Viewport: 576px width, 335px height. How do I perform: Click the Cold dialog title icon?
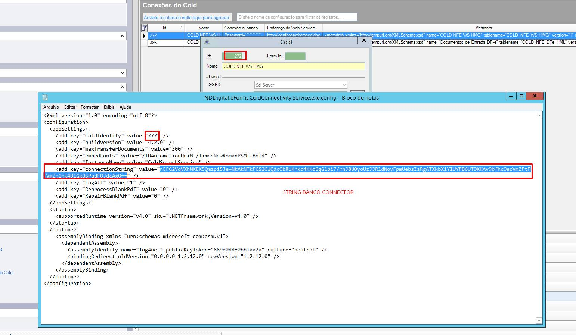pyautogui.click(x=207, y=42)
